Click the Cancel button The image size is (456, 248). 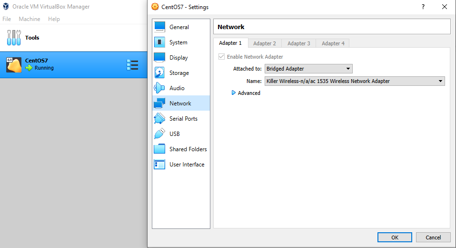pyautogui.click(x=433, y=237)
